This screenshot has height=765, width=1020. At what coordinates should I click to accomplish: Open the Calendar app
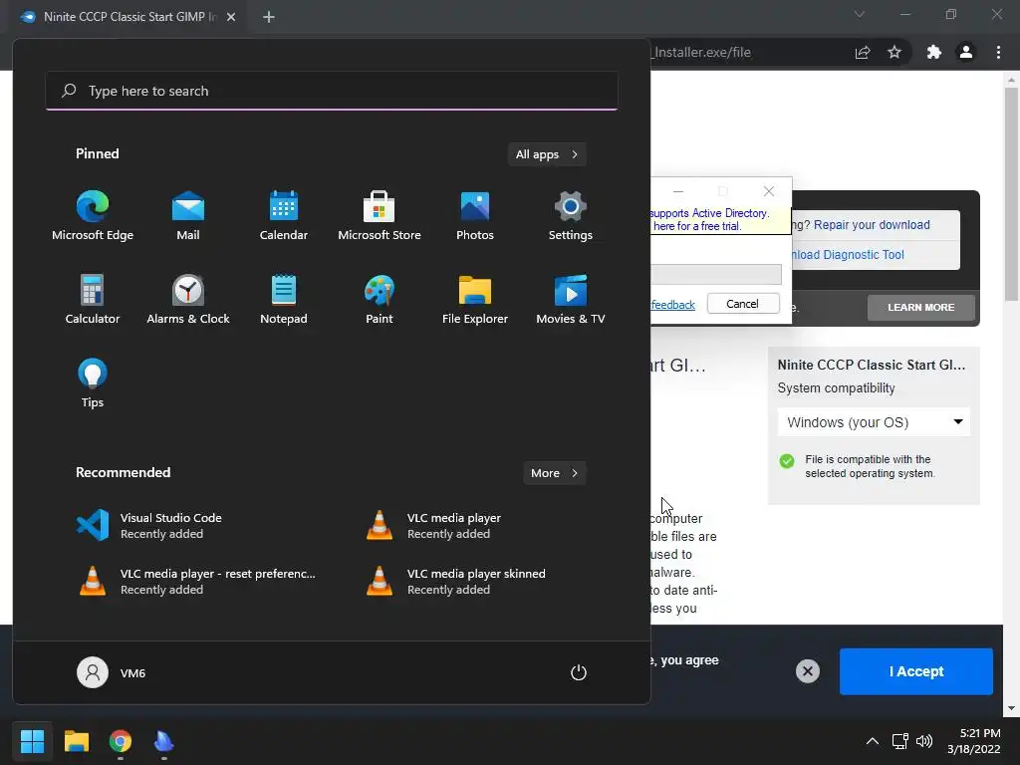click(284, 216)
